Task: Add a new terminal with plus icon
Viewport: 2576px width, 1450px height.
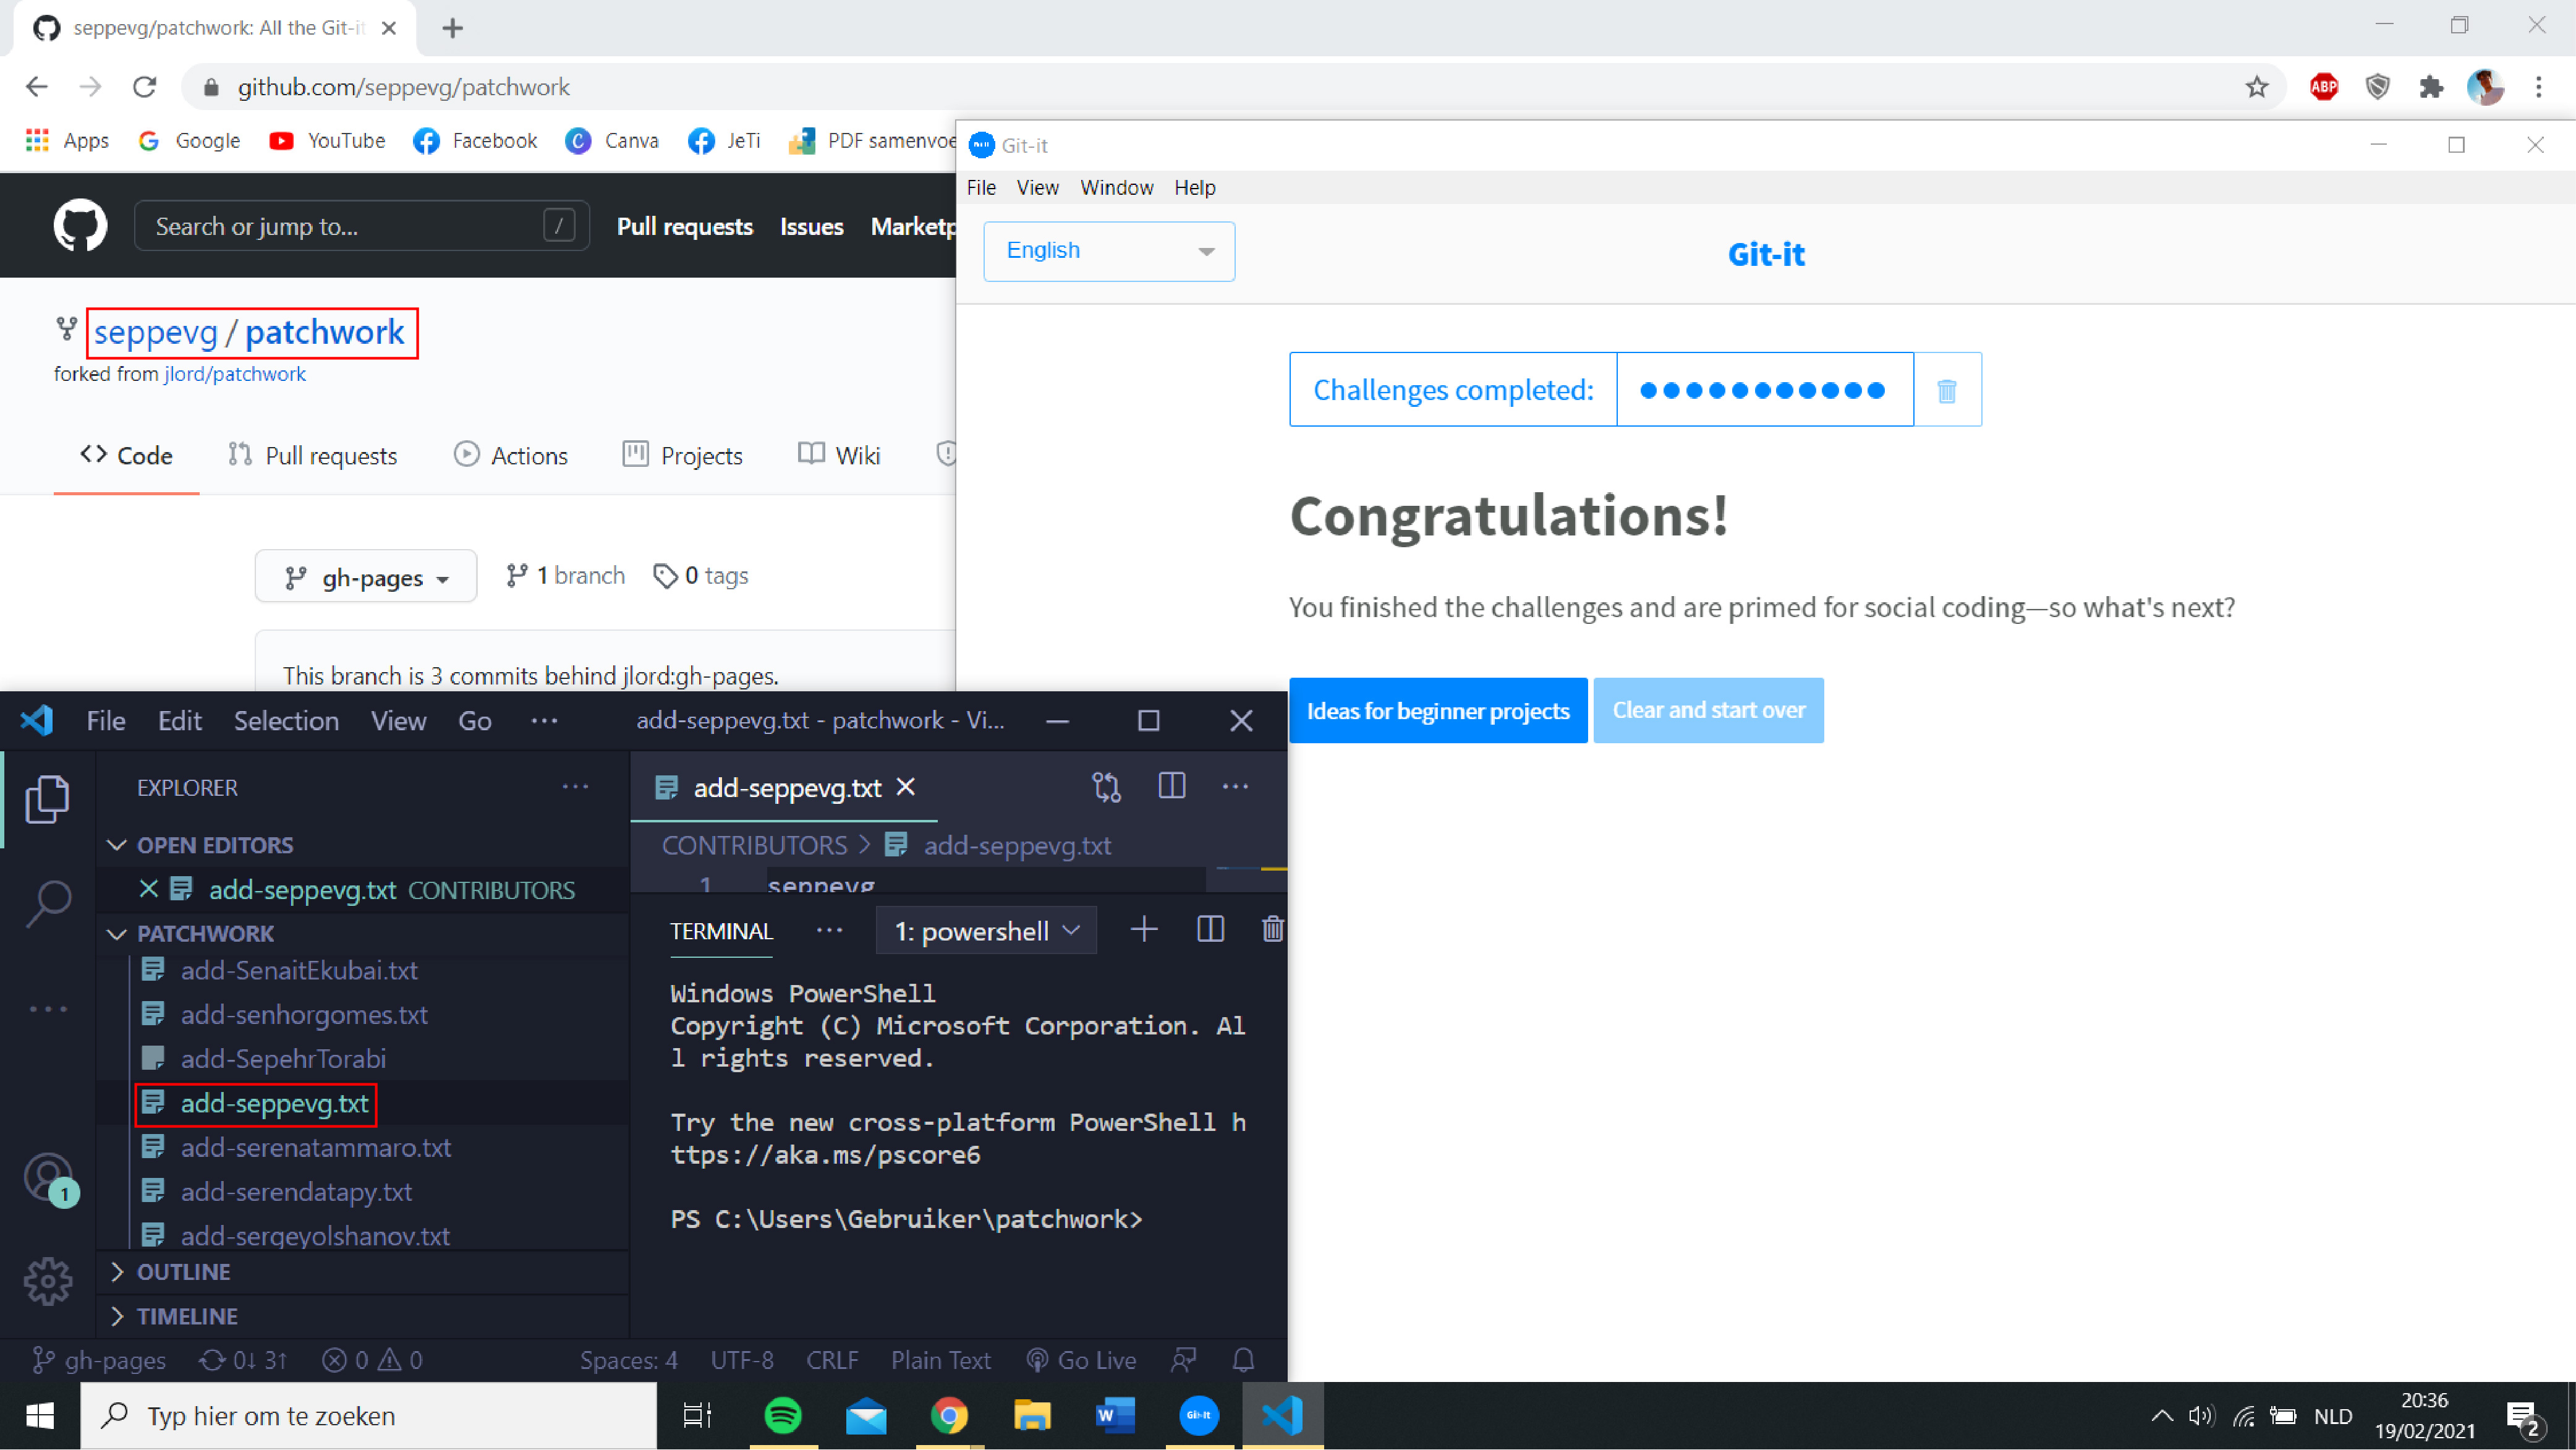Action: (x=1144, y=930)
